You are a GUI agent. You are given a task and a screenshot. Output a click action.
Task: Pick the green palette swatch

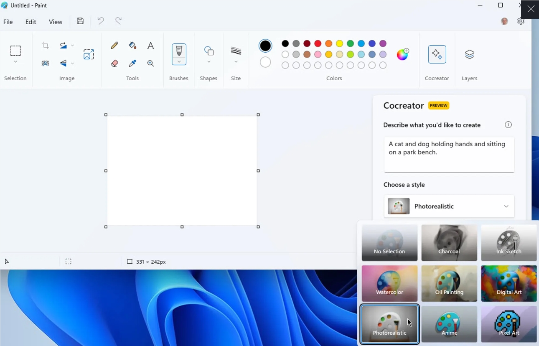pos(351,43)
